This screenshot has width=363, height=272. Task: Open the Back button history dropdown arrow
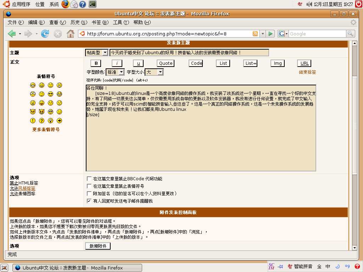pos(20,34)
